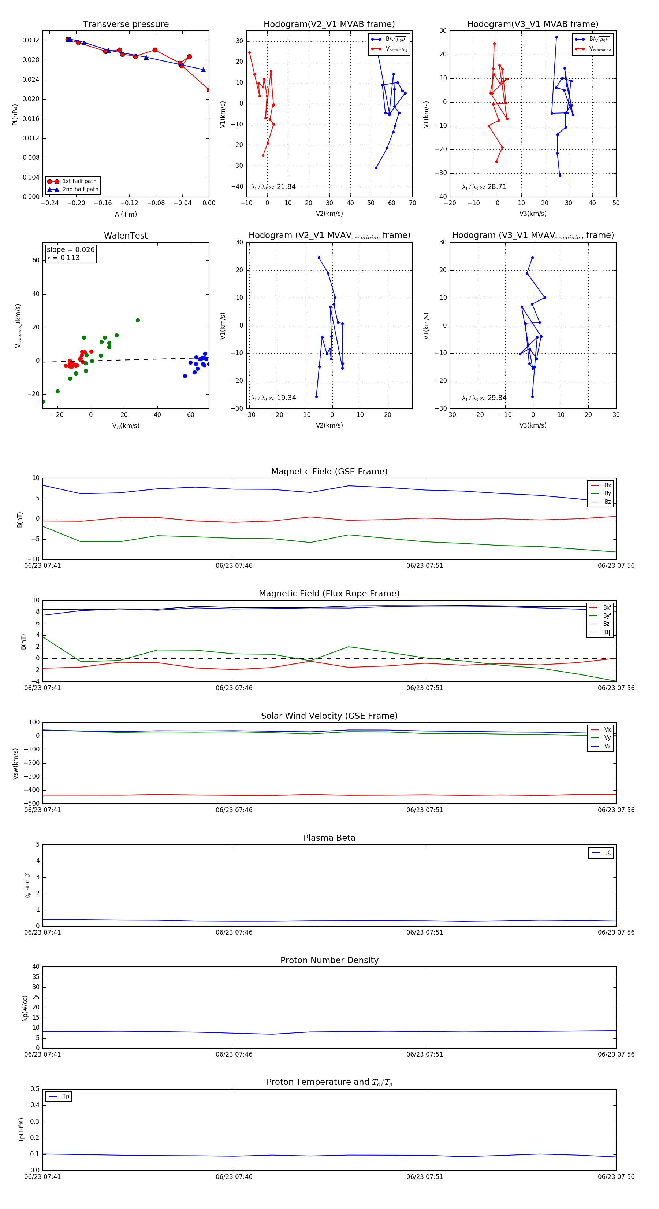The image size is (659, 1209).
Task: Click '06/23 07:51' tick under GSE magnetic field plot
Action: tap(424, 566)
